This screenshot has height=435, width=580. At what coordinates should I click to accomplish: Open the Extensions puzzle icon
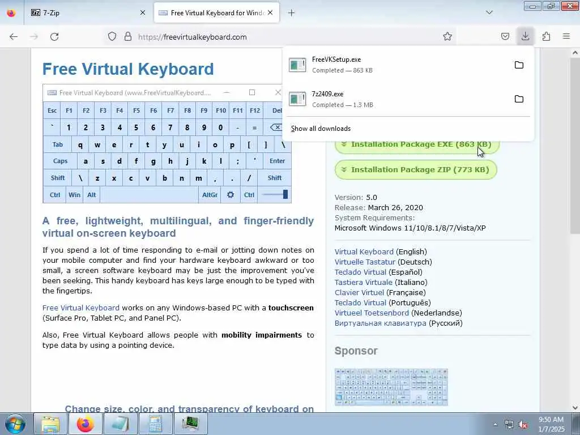click(547, 36)
